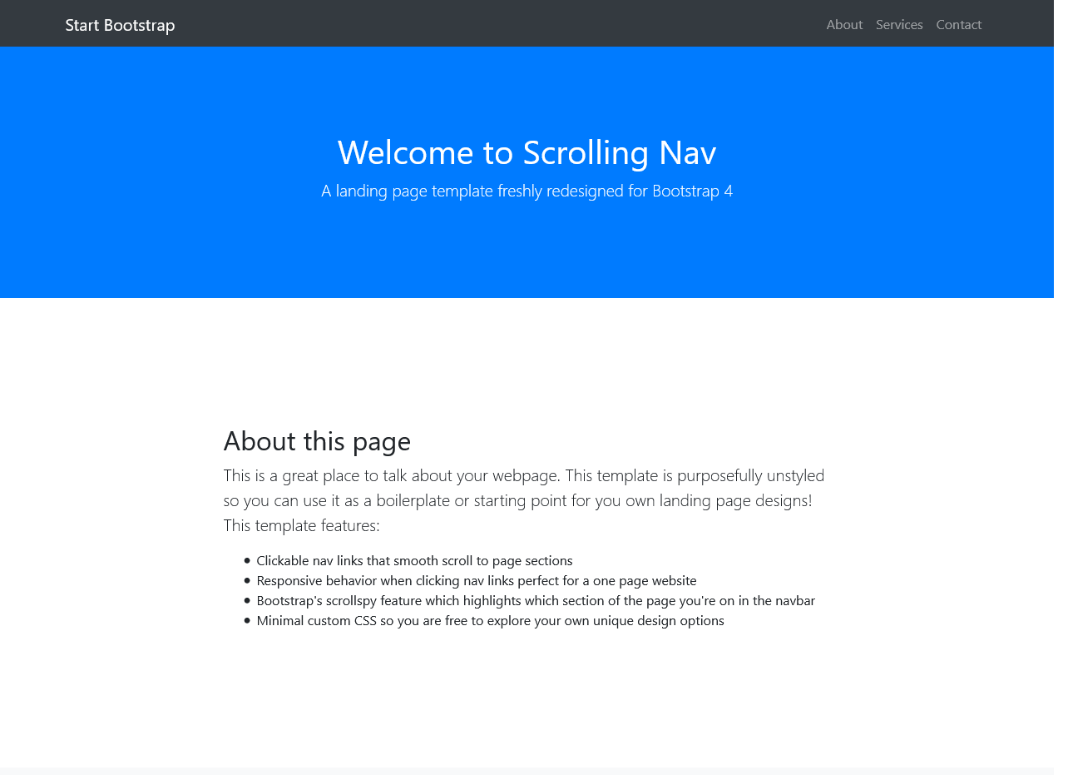Click the words "Bootstrap 4" in the subtitle

(692, 191)
